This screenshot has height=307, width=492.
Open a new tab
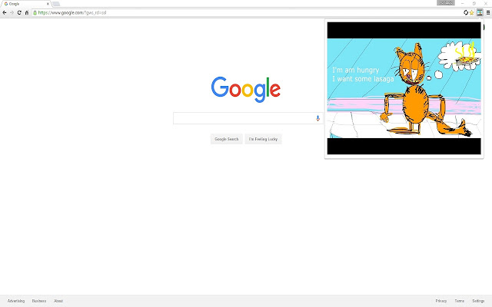56,4
